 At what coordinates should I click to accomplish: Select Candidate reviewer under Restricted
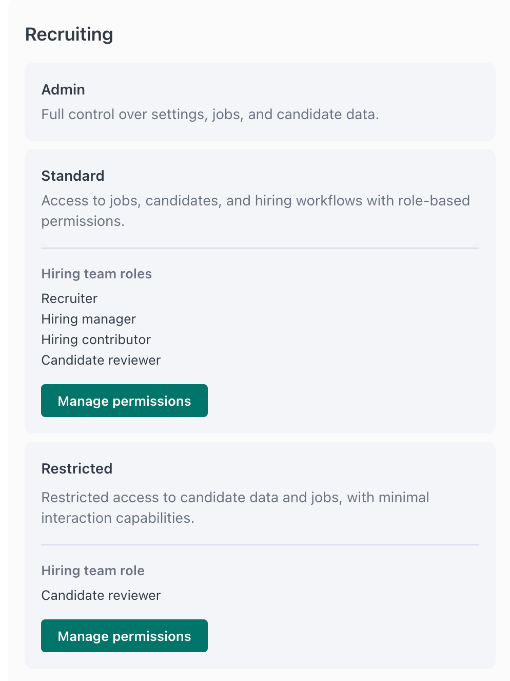tap(101, 595)
